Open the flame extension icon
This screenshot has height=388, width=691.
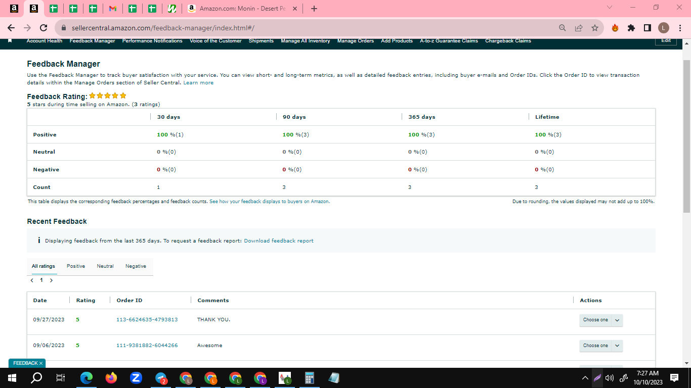pyautogui.click(x=615, y=28)
